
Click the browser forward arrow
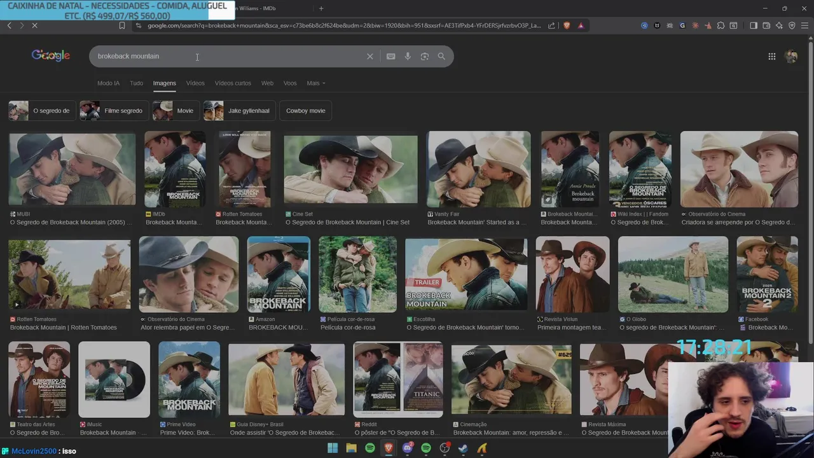point(22,25)
